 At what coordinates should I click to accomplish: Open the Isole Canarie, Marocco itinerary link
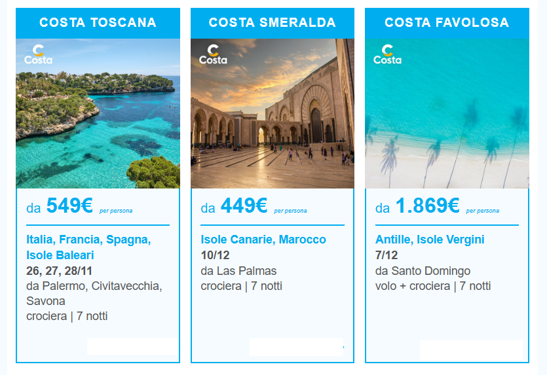pyautogui.click(x=263, y=240)
